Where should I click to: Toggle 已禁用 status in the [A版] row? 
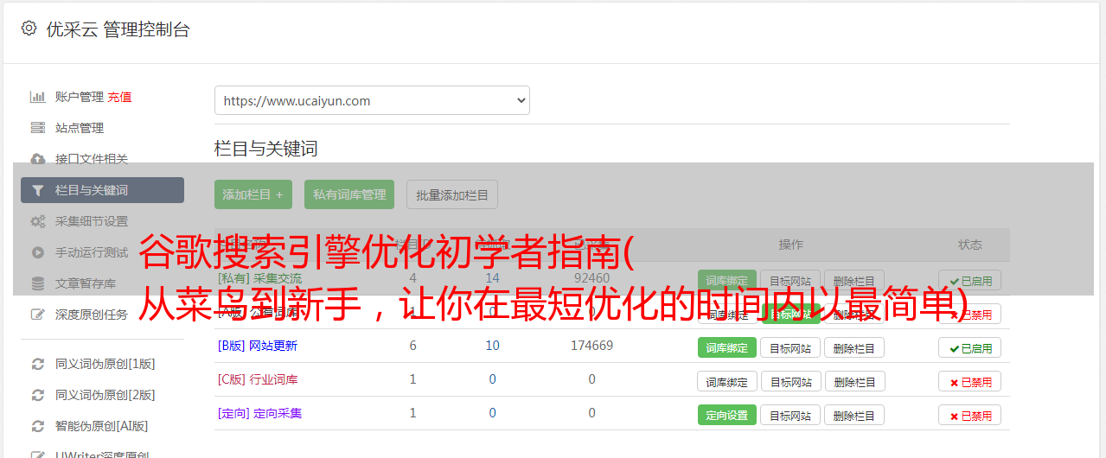click(970, 315)
